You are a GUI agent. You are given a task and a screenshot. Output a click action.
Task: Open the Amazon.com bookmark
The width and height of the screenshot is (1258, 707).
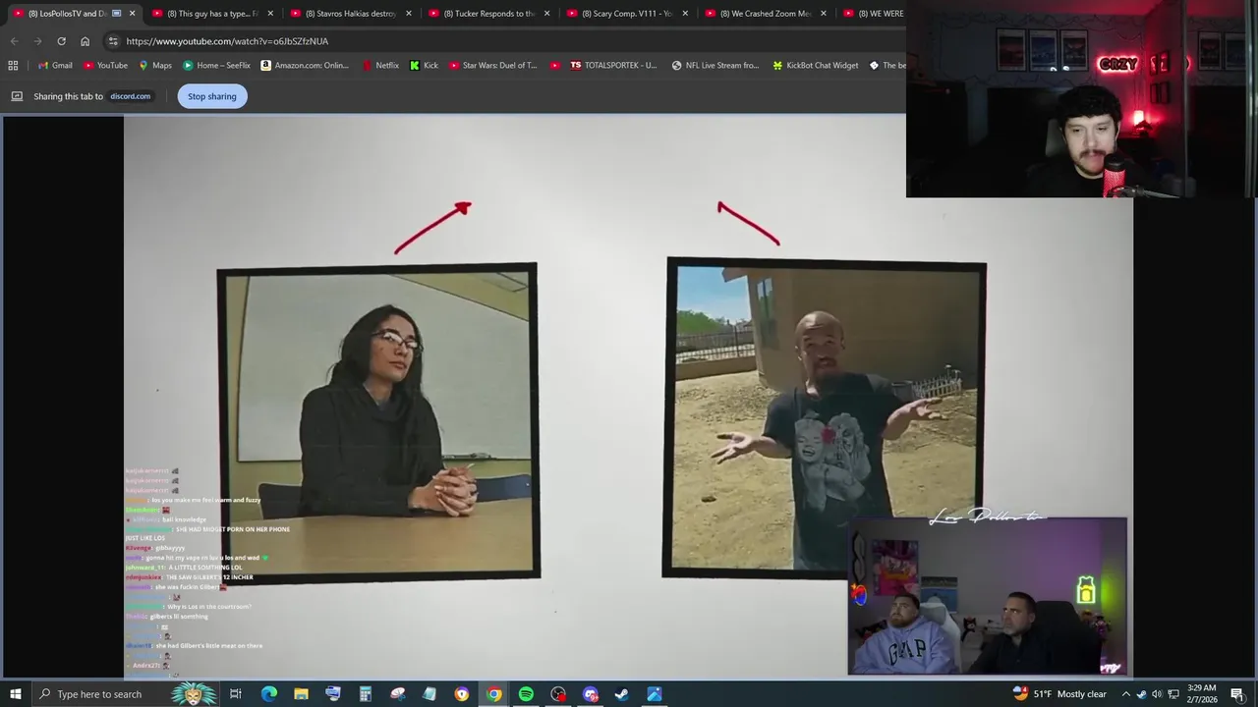click(x=304, y=66)
